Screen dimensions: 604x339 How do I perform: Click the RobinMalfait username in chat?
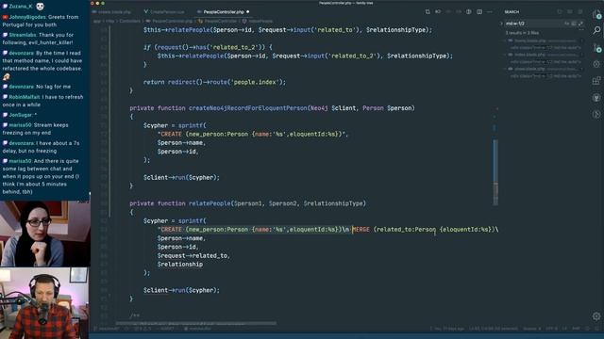click(25, 97)
